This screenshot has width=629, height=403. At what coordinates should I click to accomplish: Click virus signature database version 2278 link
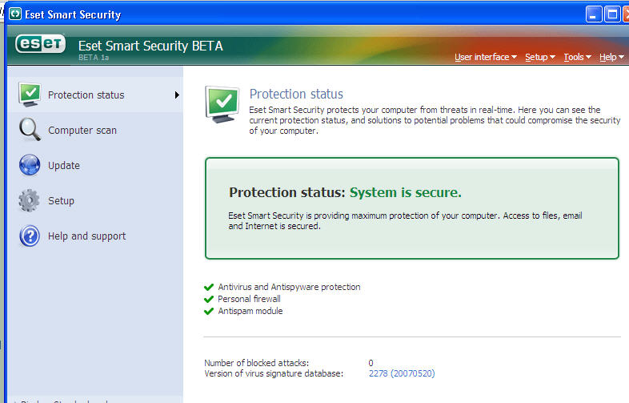pyautogui.click(x=402, y=373)
